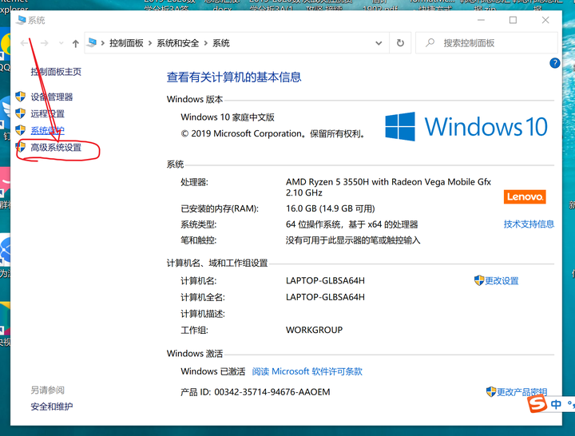
Task: Click 更改产品密钥 link
Action: 521,392
